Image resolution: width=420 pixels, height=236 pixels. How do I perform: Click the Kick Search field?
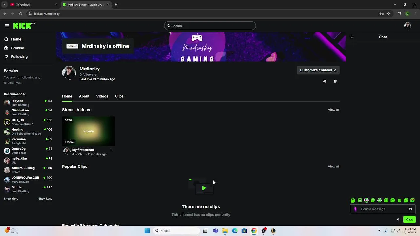point(210,26)
